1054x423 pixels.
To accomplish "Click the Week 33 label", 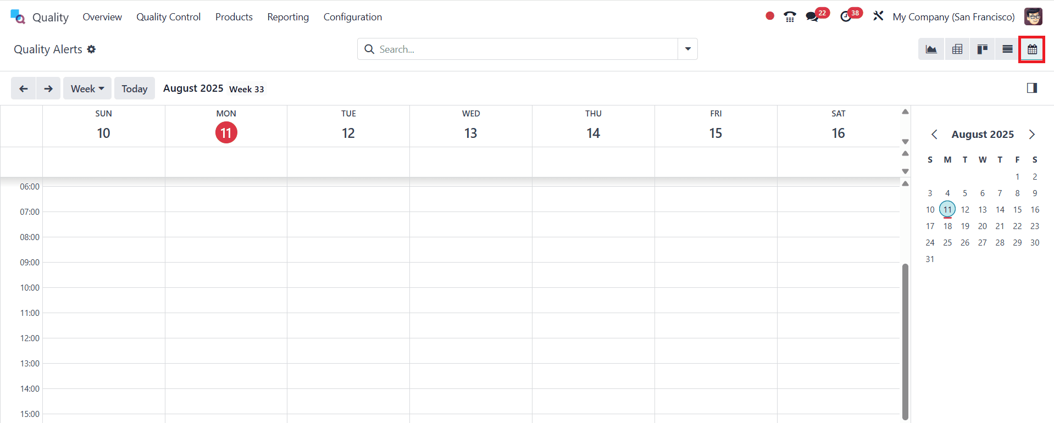I will pos(246,89).
